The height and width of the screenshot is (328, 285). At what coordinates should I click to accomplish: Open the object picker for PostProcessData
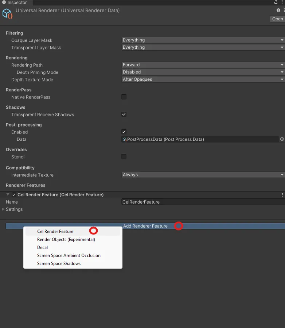pos(282,139)
